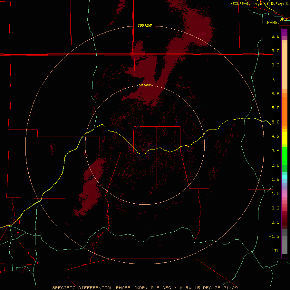Click the 6.6 scale value

(275, 93)
